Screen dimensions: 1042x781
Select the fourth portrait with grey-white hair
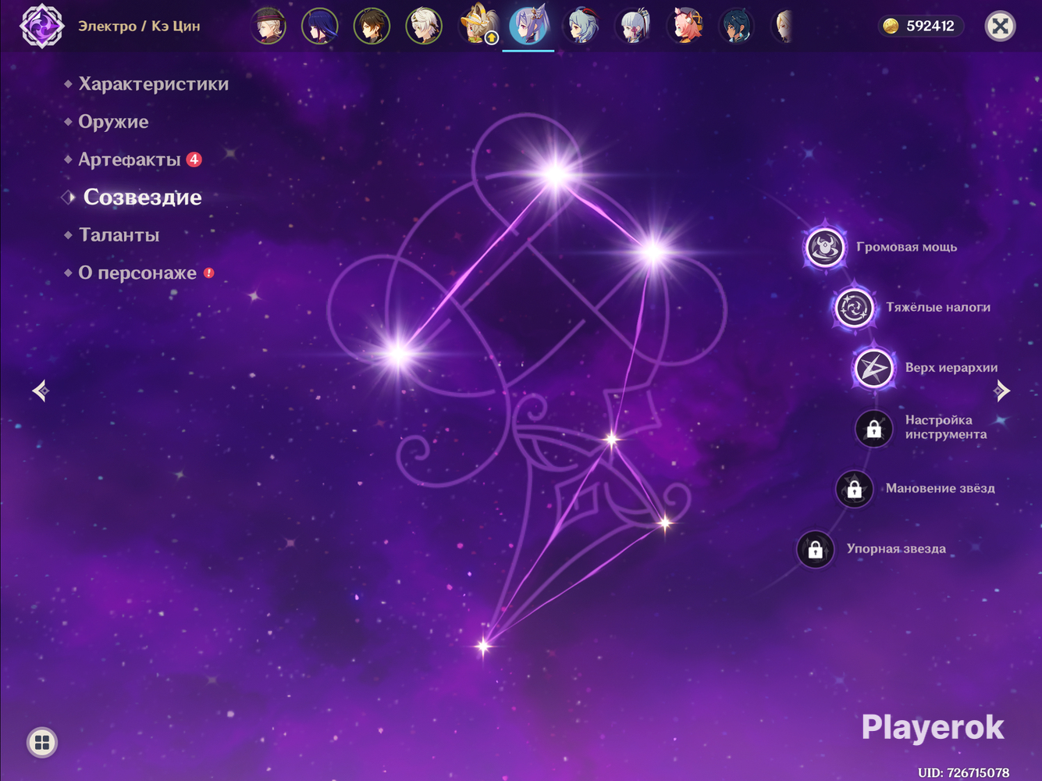(424, 26)
